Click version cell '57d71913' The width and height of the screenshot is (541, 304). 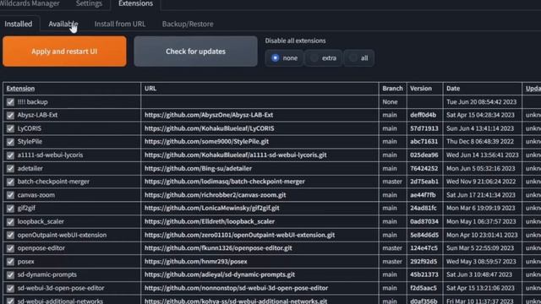tap(424, 128)
